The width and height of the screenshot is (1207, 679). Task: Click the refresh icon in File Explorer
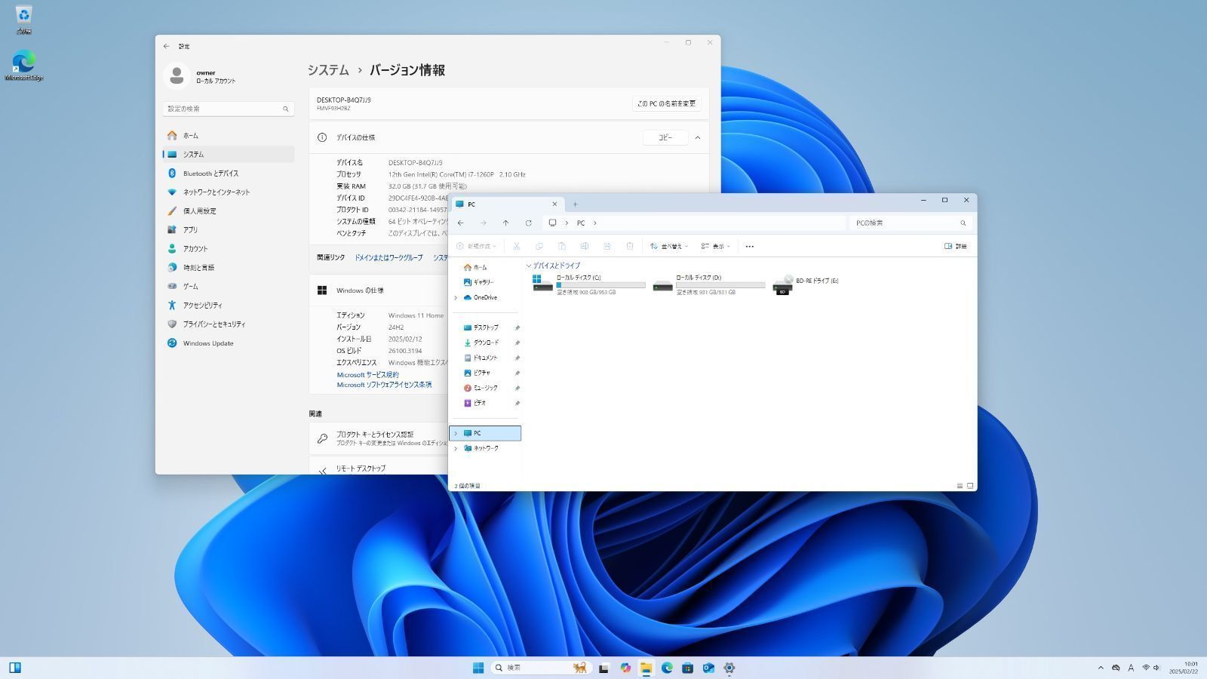528,223
